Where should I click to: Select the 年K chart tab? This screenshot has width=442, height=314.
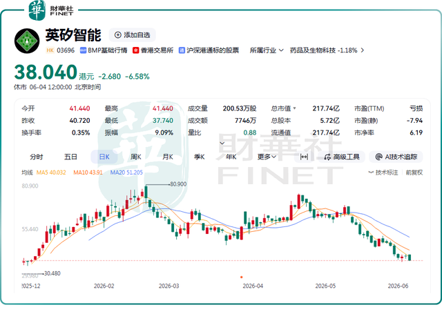tap(231, 157)
